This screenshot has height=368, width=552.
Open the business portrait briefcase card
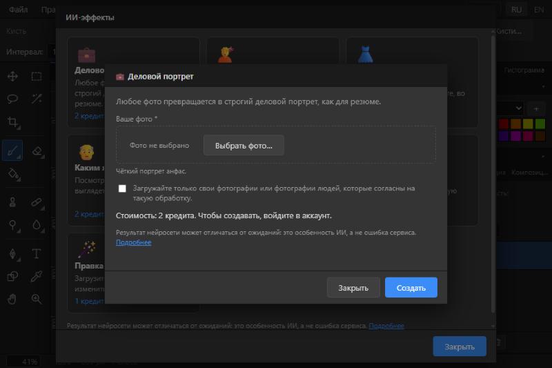87,55
